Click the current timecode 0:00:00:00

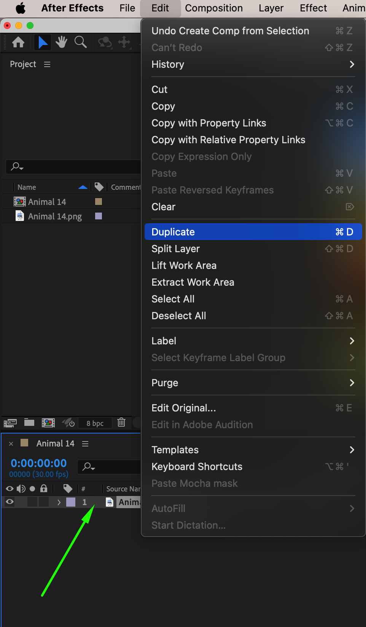(39, 463)
